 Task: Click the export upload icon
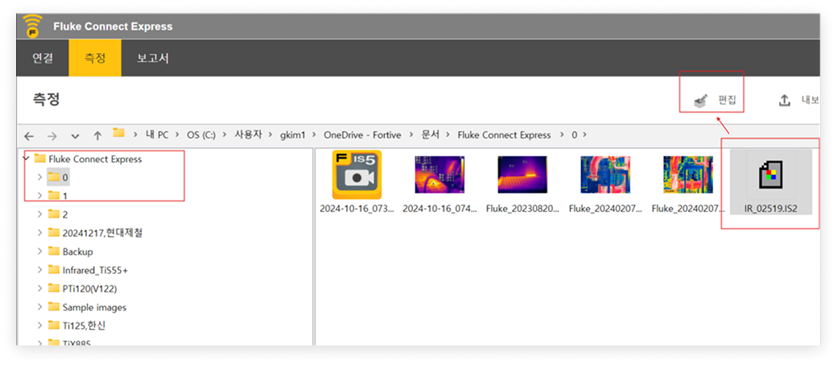(x=784, y=100)
